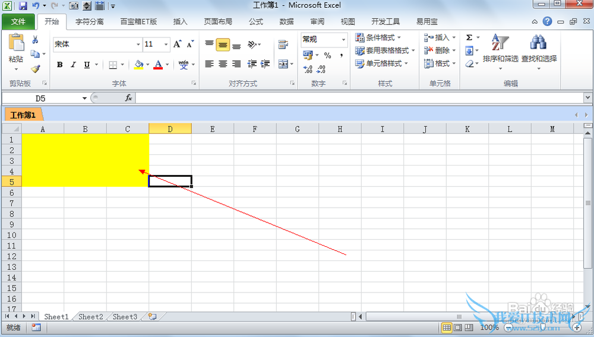594x337 pixels.
Task: Toggle bottom vertical align
Action: (x=236, y=45)
